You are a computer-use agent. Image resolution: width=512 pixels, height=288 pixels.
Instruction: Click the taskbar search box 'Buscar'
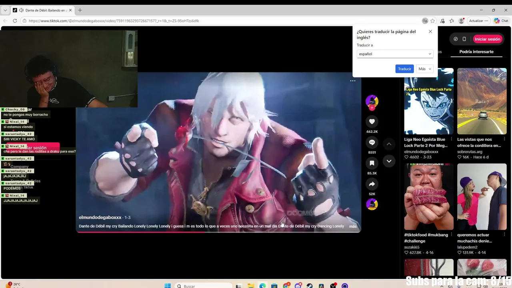click(x=204, y=286)
